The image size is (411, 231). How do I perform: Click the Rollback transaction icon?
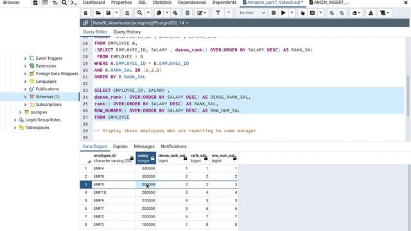tap(342, 13)
